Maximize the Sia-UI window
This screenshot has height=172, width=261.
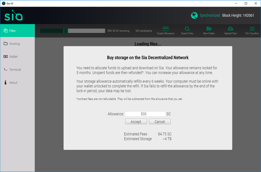[x=246, y=3]
